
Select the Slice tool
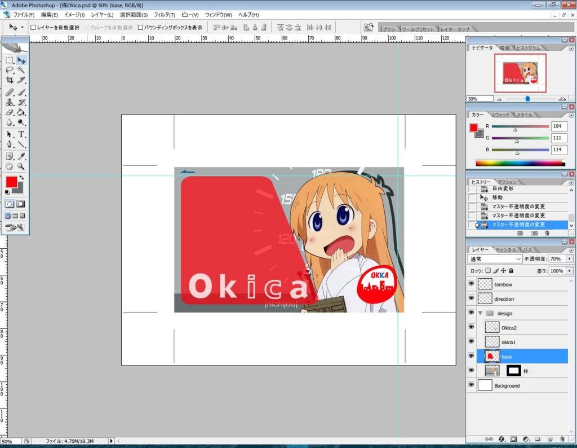click(x=21, y=80)
